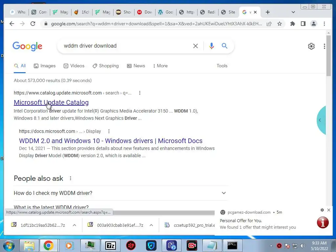Open tab search dropdown chevron
336x252 pixels.
[293, 12]
